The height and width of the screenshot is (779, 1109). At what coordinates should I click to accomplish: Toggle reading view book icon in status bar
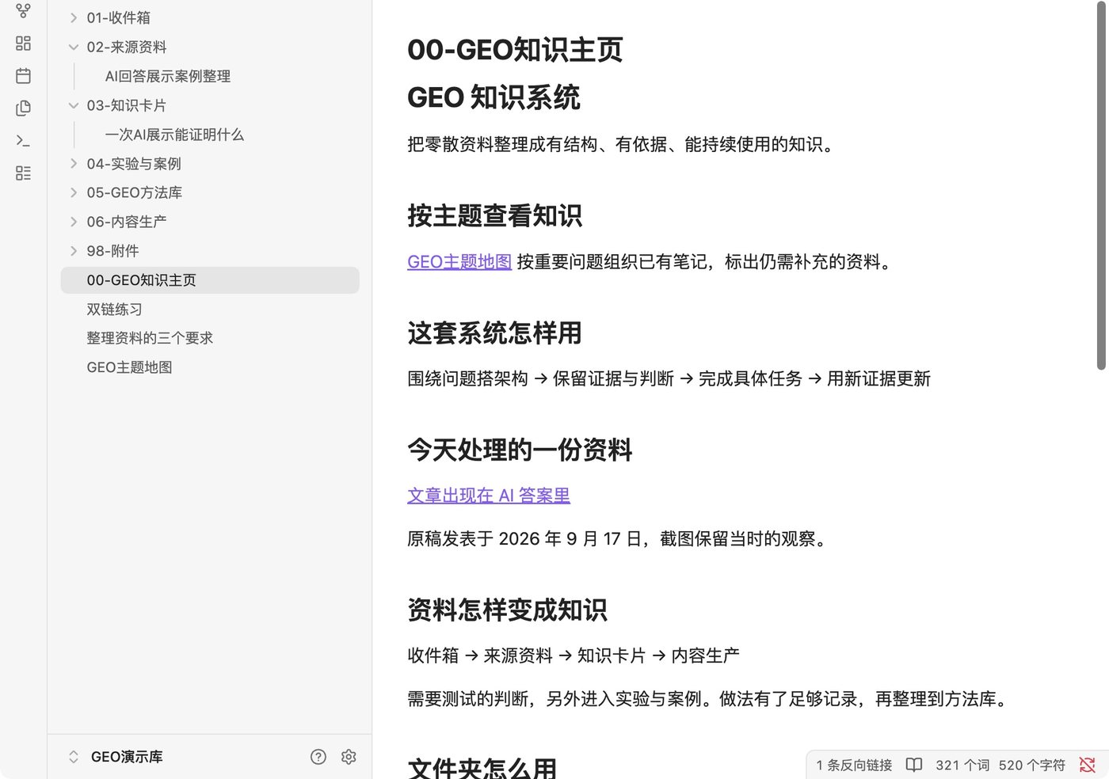(x=914, y=765)
